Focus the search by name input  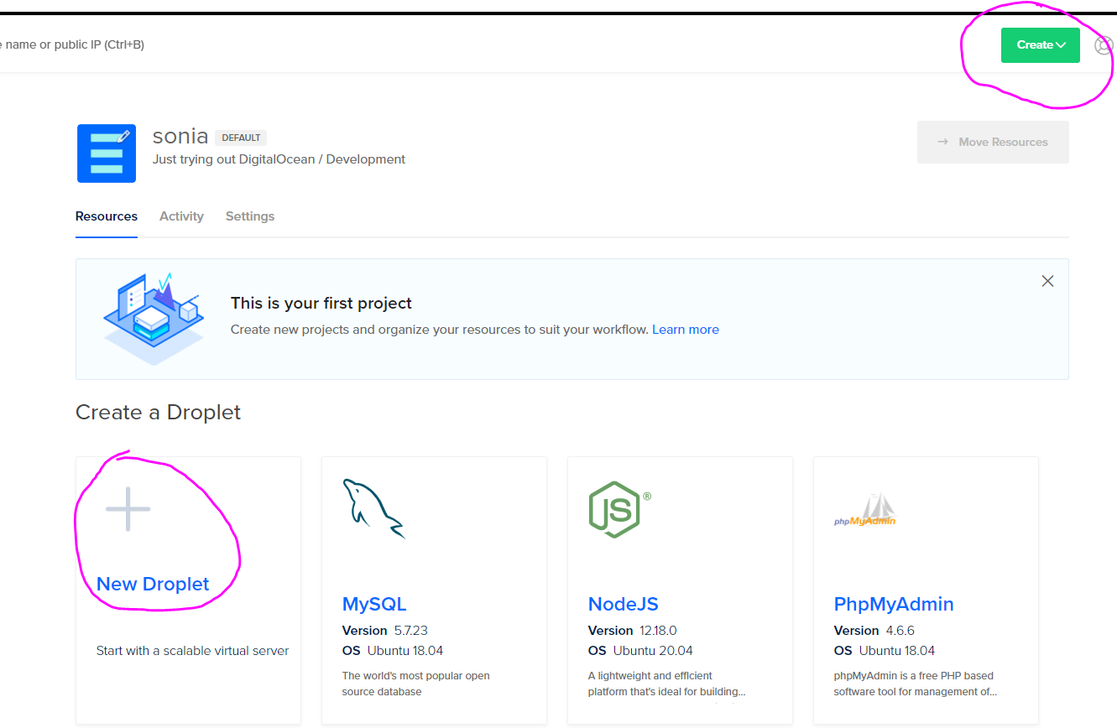point(72,44)
